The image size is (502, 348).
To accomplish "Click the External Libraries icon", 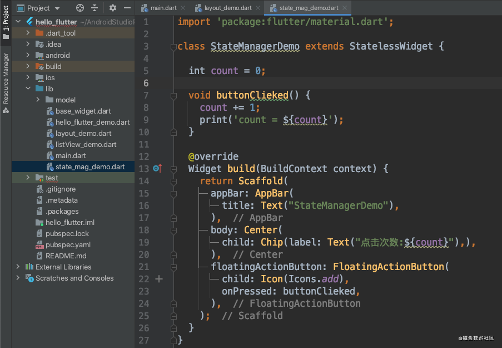I will (29, 267).
